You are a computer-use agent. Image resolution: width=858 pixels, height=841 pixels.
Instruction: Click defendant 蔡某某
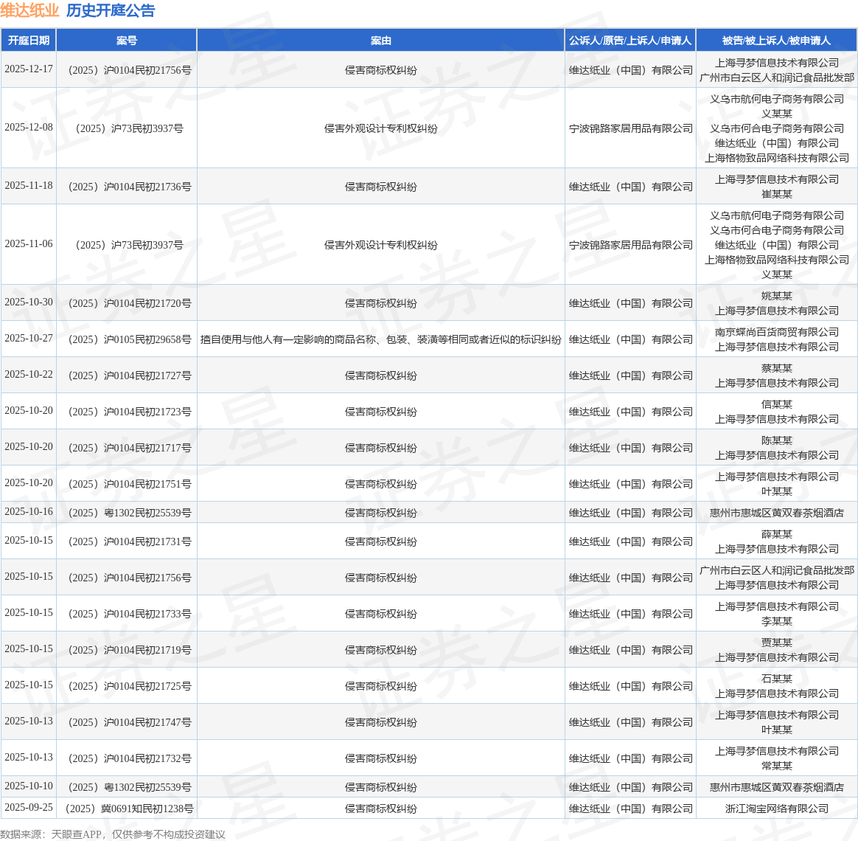pyautogui.click(x=776, y=368)
